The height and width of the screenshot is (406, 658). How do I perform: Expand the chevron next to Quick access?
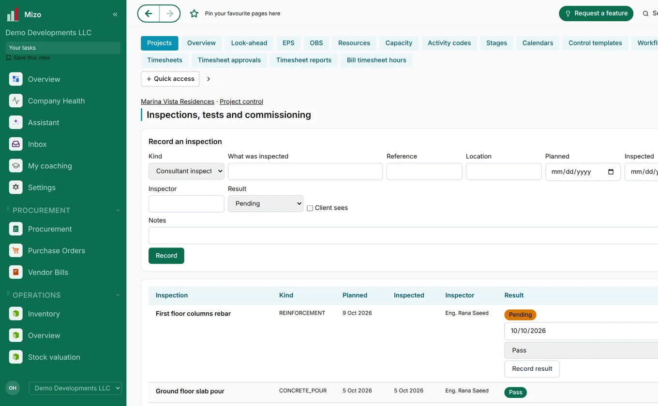click(209, 79)
